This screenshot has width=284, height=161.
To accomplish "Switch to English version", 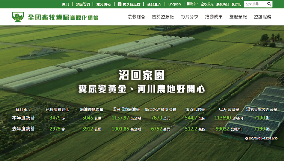I will point(175,4).
